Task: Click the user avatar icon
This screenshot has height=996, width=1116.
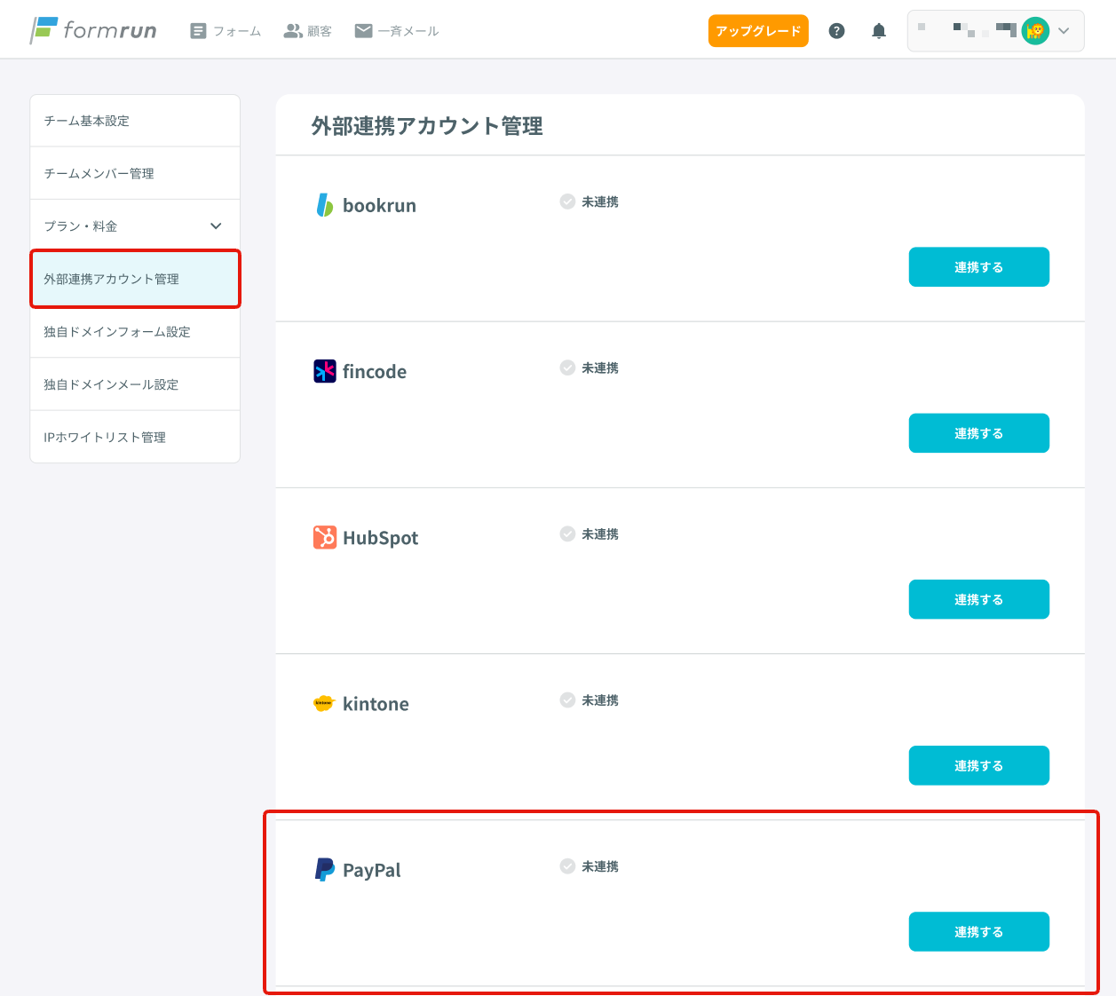Action: point(1035,31)
